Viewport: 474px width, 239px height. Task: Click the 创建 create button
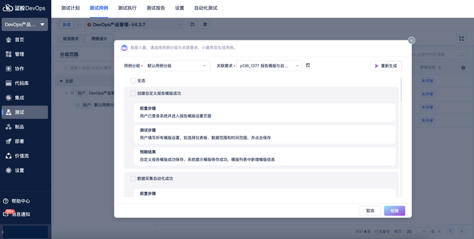[394, 211]
